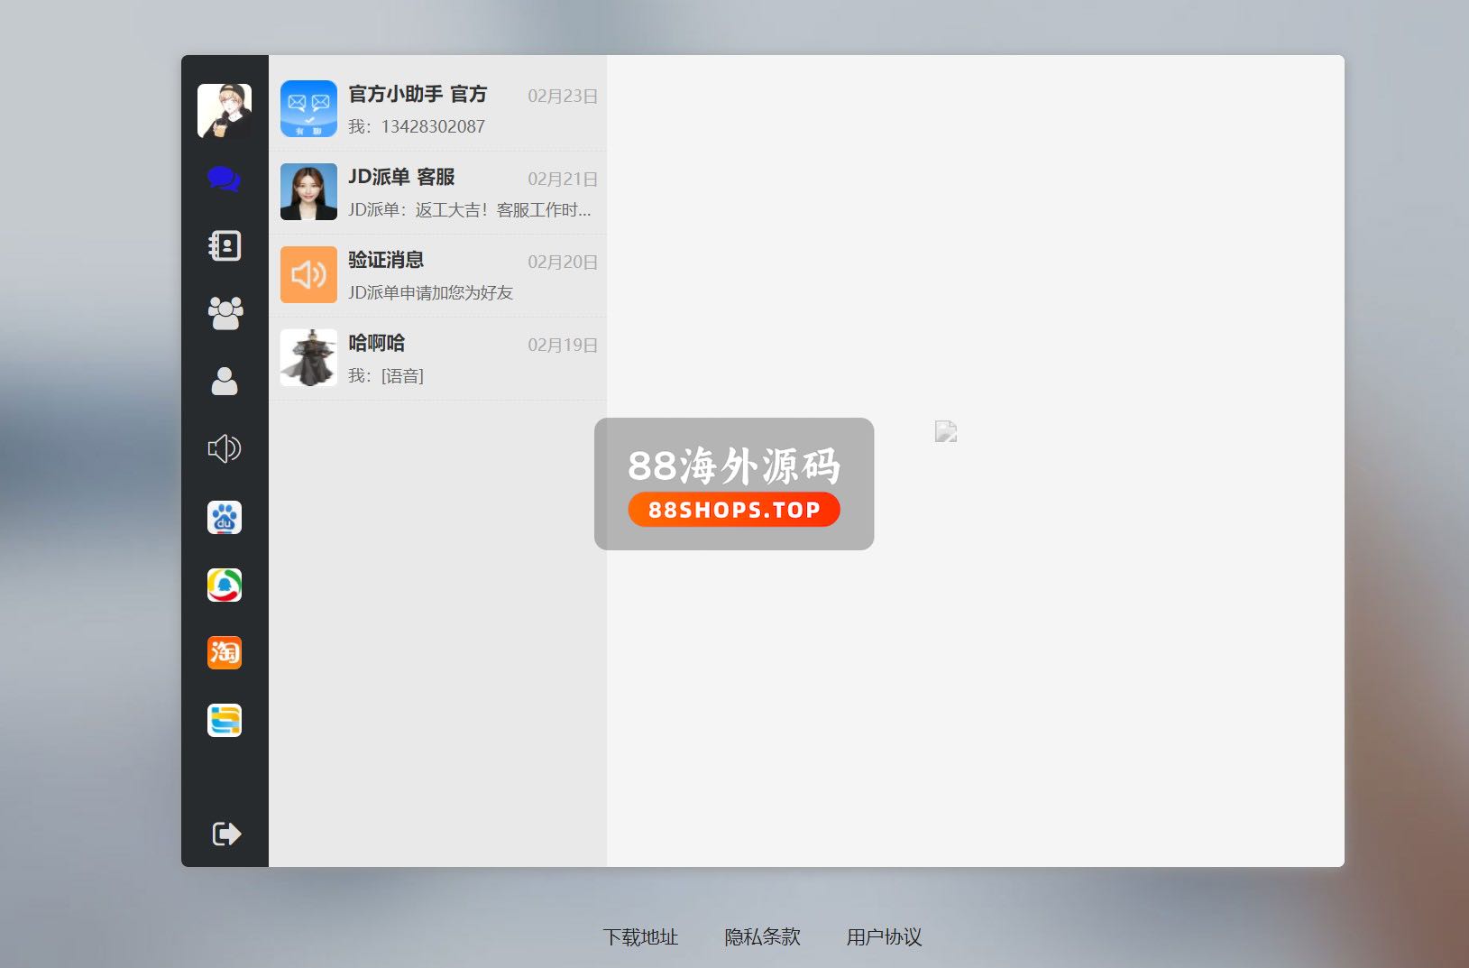Open the 哈啊哈 conversation

click(437, 358)
